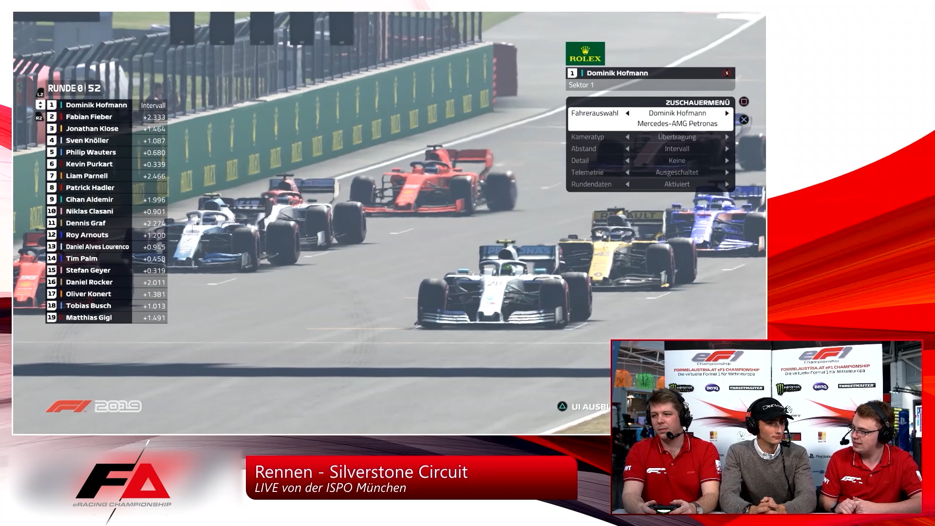
Task: Select Daniel Alves Lourenco in leaderboard
Action: tap(107, 246)
